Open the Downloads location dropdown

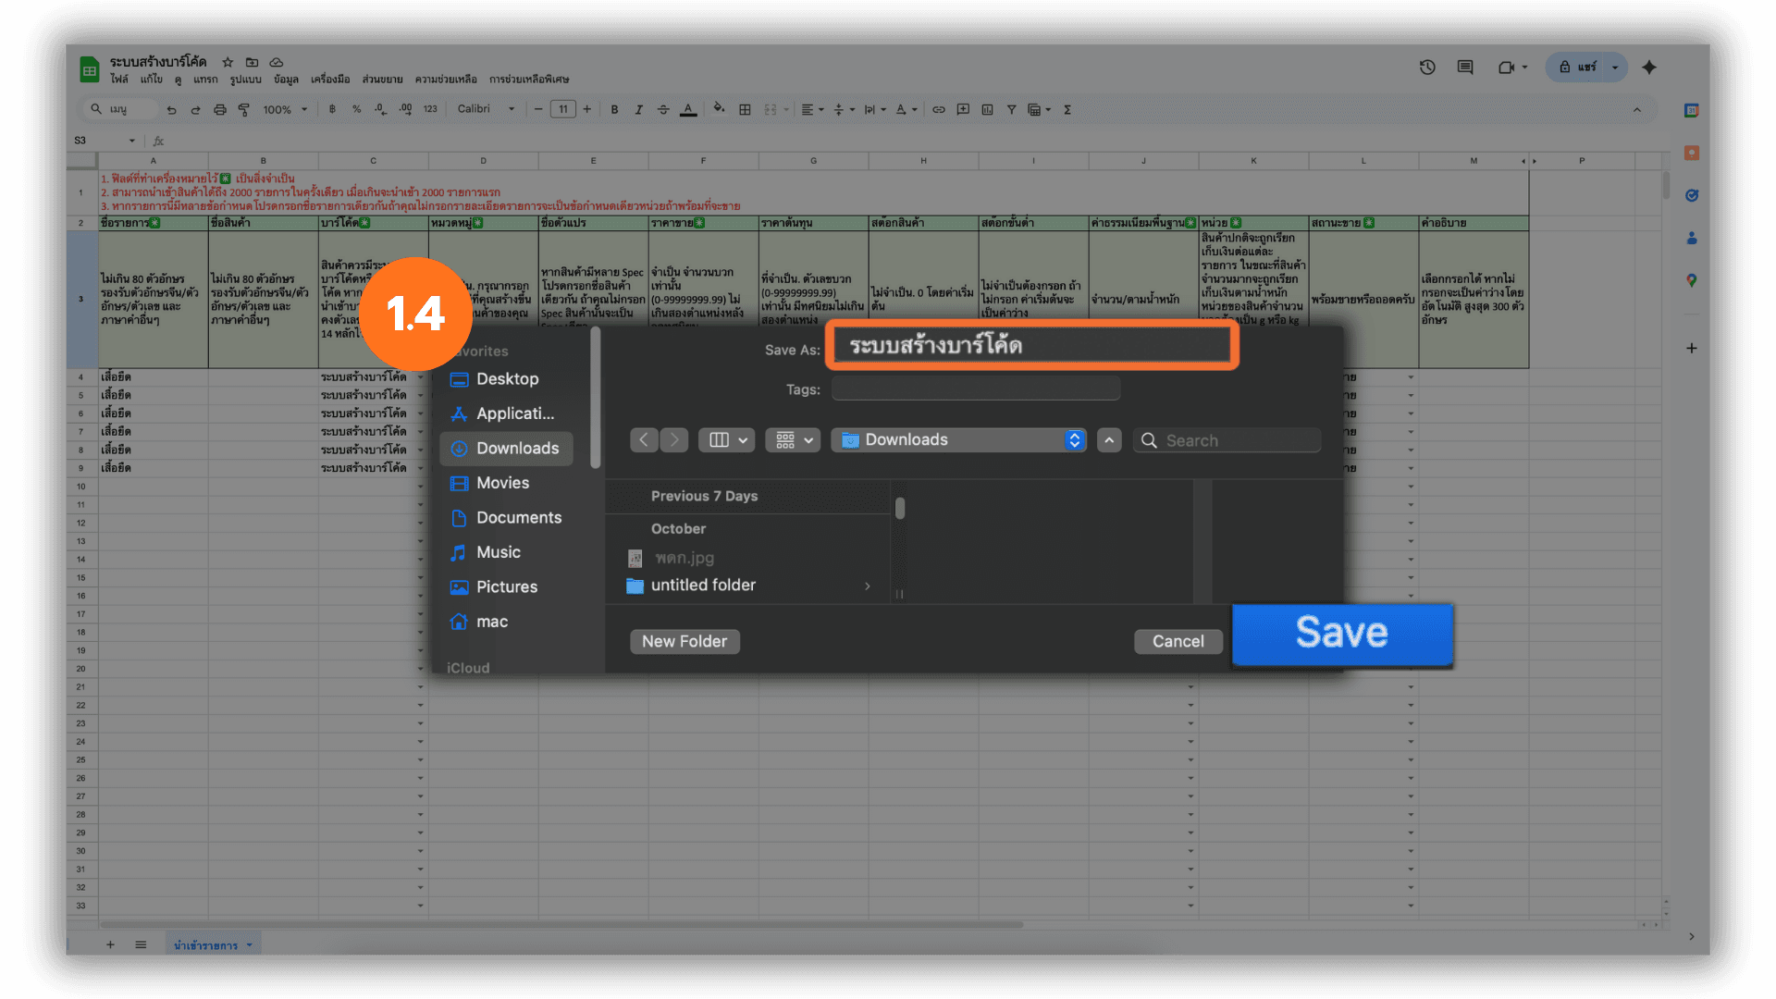pyautogui.click(x=957, y=440)
